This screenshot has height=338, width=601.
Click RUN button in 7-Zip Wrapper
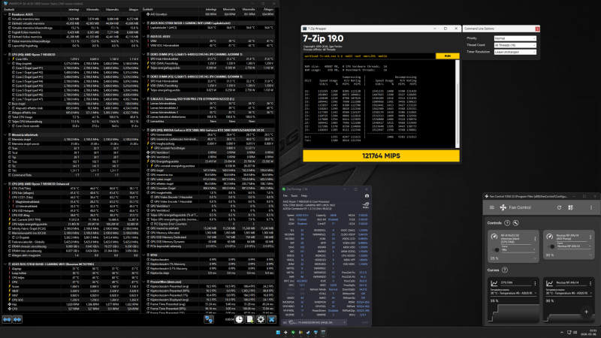(447, 56)
